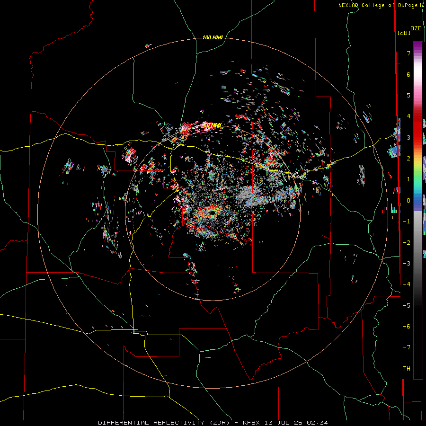This screenshot has width=426, height=426.
Task: Click the small yellow square marker at the highway junction
Action: click(x=135, y=331)
